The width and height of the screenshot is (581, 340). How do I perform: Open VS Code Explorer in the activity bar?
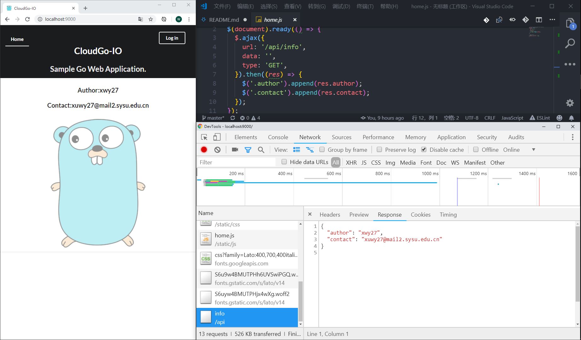(x=570, y=24)
